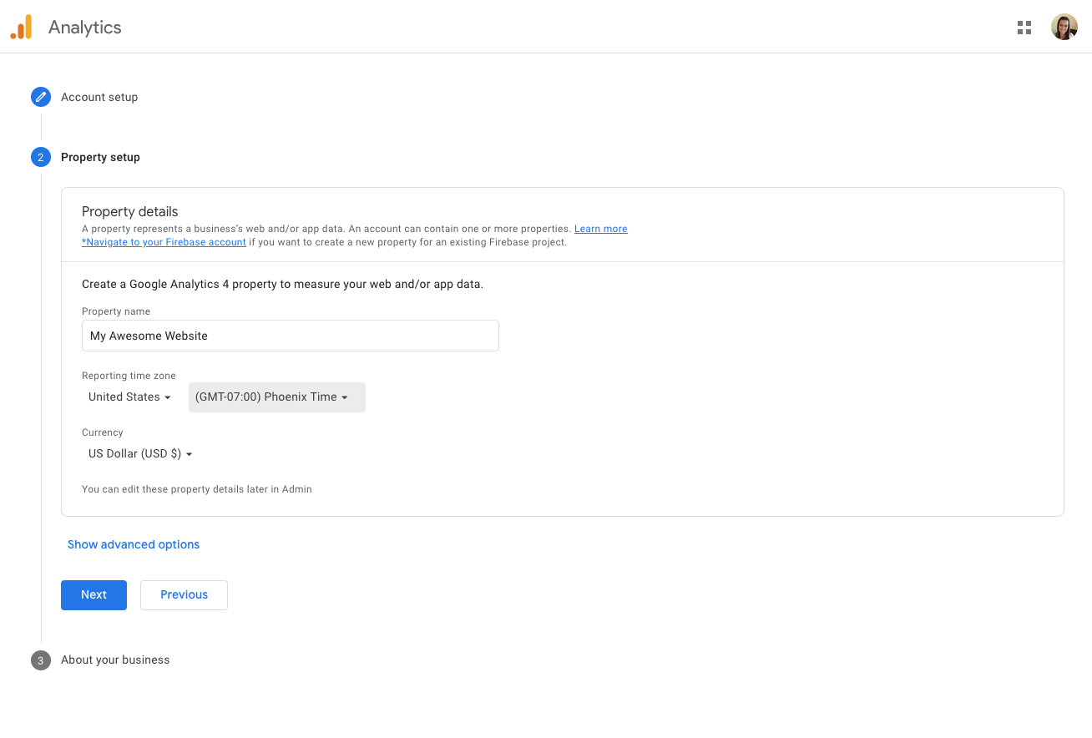Click the Property details heading
Image resolution: width=1092 pixels, height=738 pixels.
click(130, 212)
